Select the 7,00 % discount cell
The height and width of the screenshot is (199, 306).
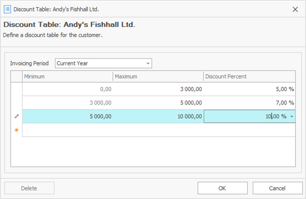tap(249, 103)
